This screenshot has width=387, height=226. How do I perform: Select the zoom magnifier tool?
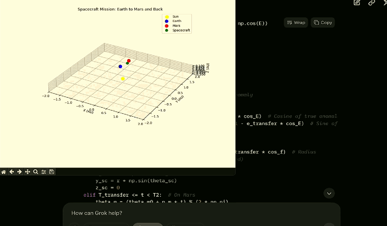(x=35, y=172)
